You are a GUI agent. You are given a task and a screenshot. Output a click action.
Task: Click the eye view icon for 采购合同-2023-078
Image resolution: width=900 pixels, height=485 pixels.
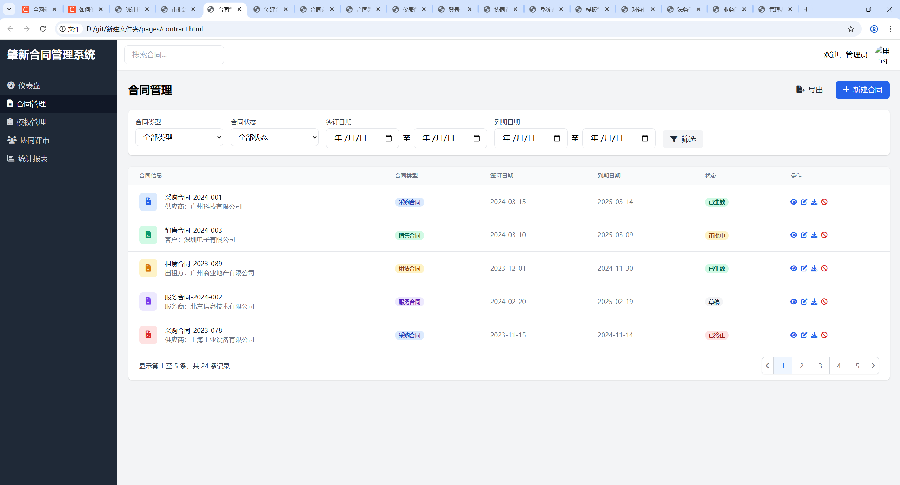click(x=793, y=335)
